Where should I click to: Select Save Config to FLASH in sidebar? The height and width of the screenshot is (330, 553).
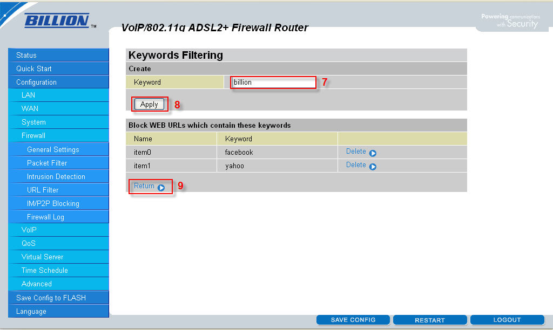[58, 298]
